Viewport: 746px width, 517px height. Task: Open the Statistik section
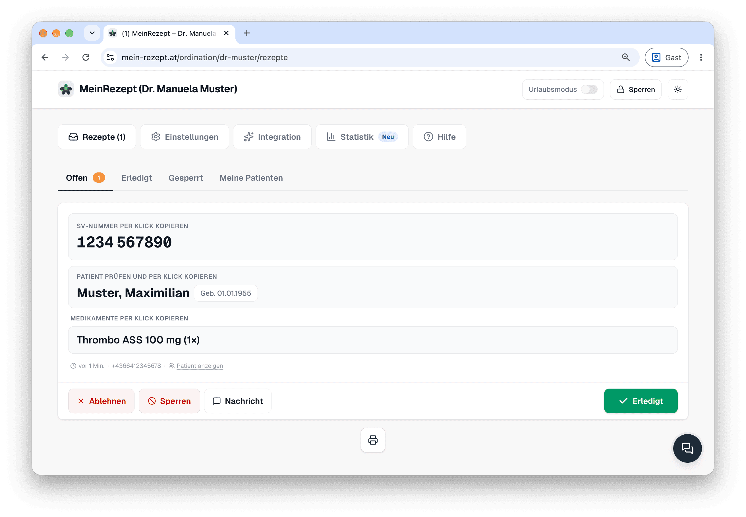362,137
